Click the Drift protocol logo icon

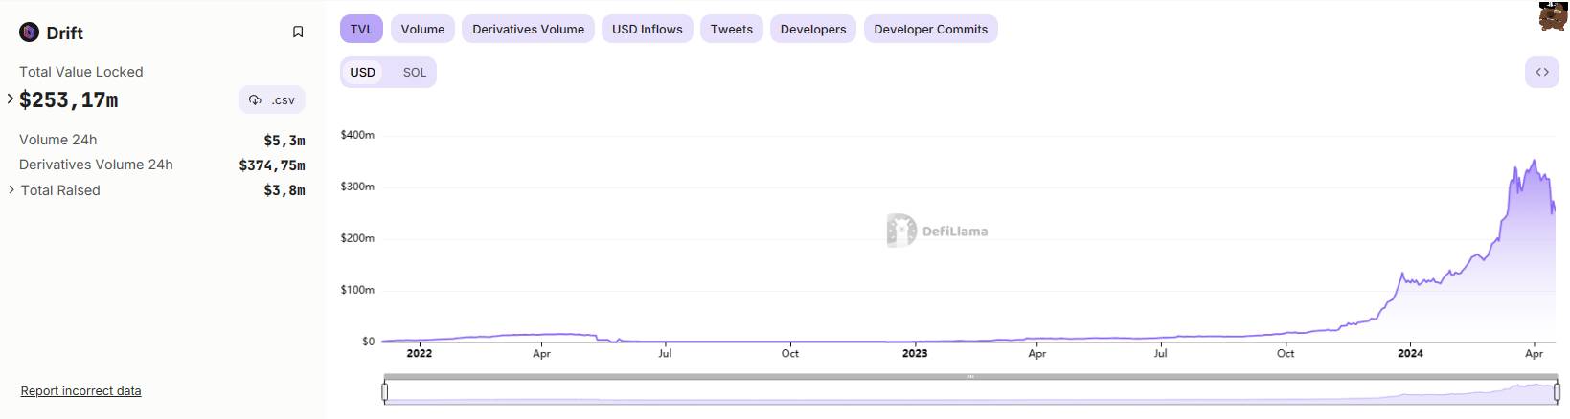pyautogui.click(x=29, y=33)
